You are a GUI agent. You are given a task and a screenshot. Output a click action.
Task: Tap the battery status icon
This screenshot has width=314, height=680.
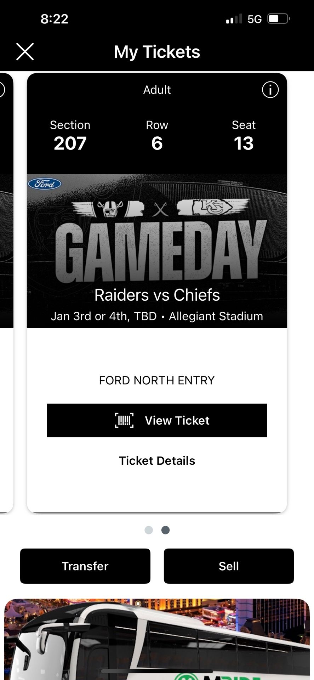click(x=279, y=19)
